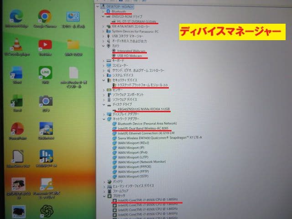Screen dimensions: 292x219
Task: Open the YouTube desktop shortcut
Action: pyautogui.click(x=45, y=45)
